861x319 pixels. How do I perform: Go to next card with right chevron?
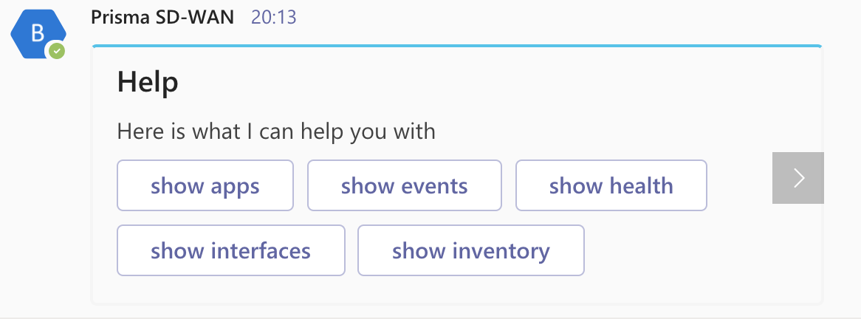click(x=797, y=178)
